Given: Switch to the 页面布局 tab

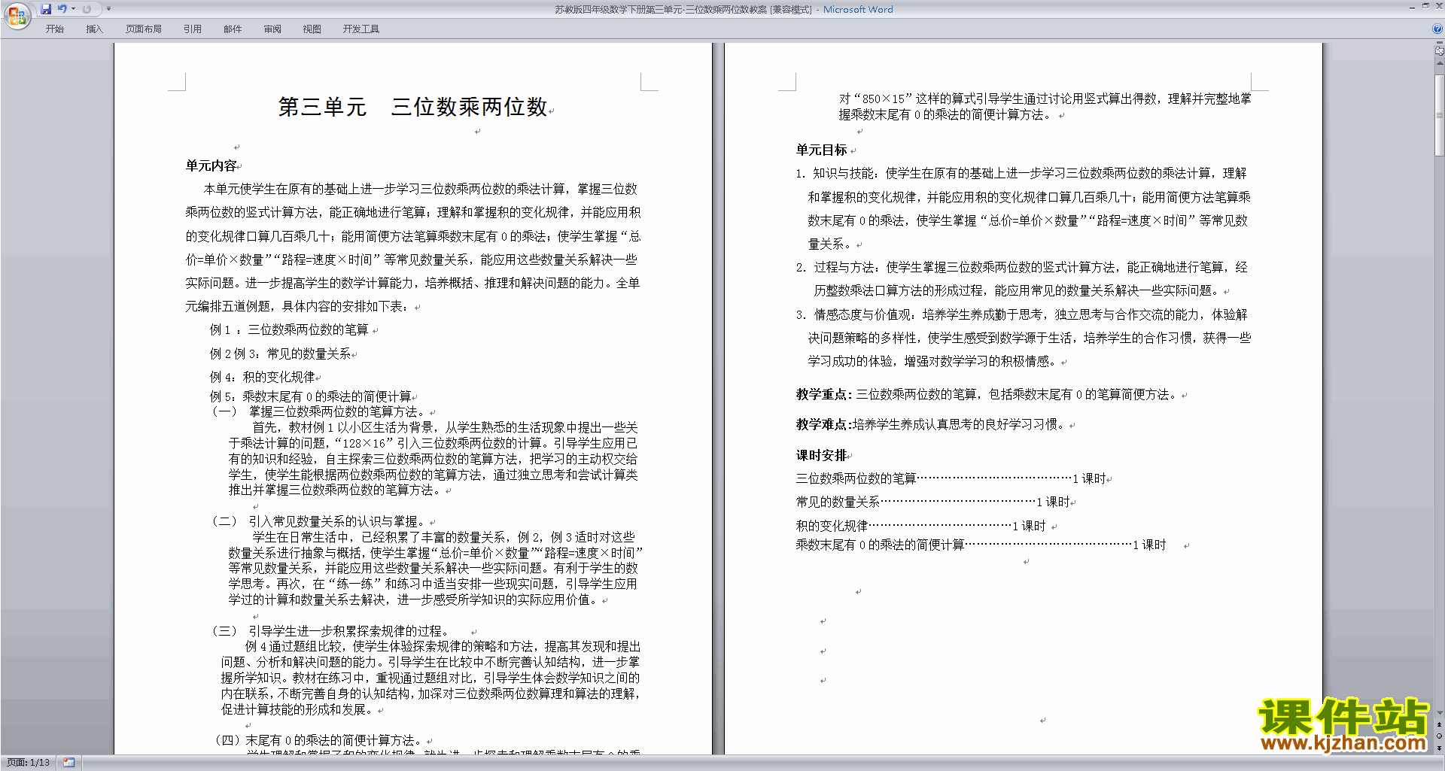Looking at the screenshot, I should click(144, 29).
